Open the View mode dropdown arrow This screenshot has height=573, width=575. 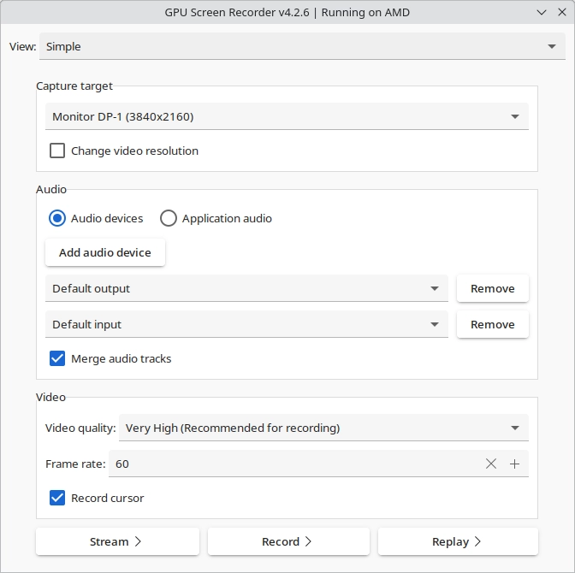(x=552, y=46)
